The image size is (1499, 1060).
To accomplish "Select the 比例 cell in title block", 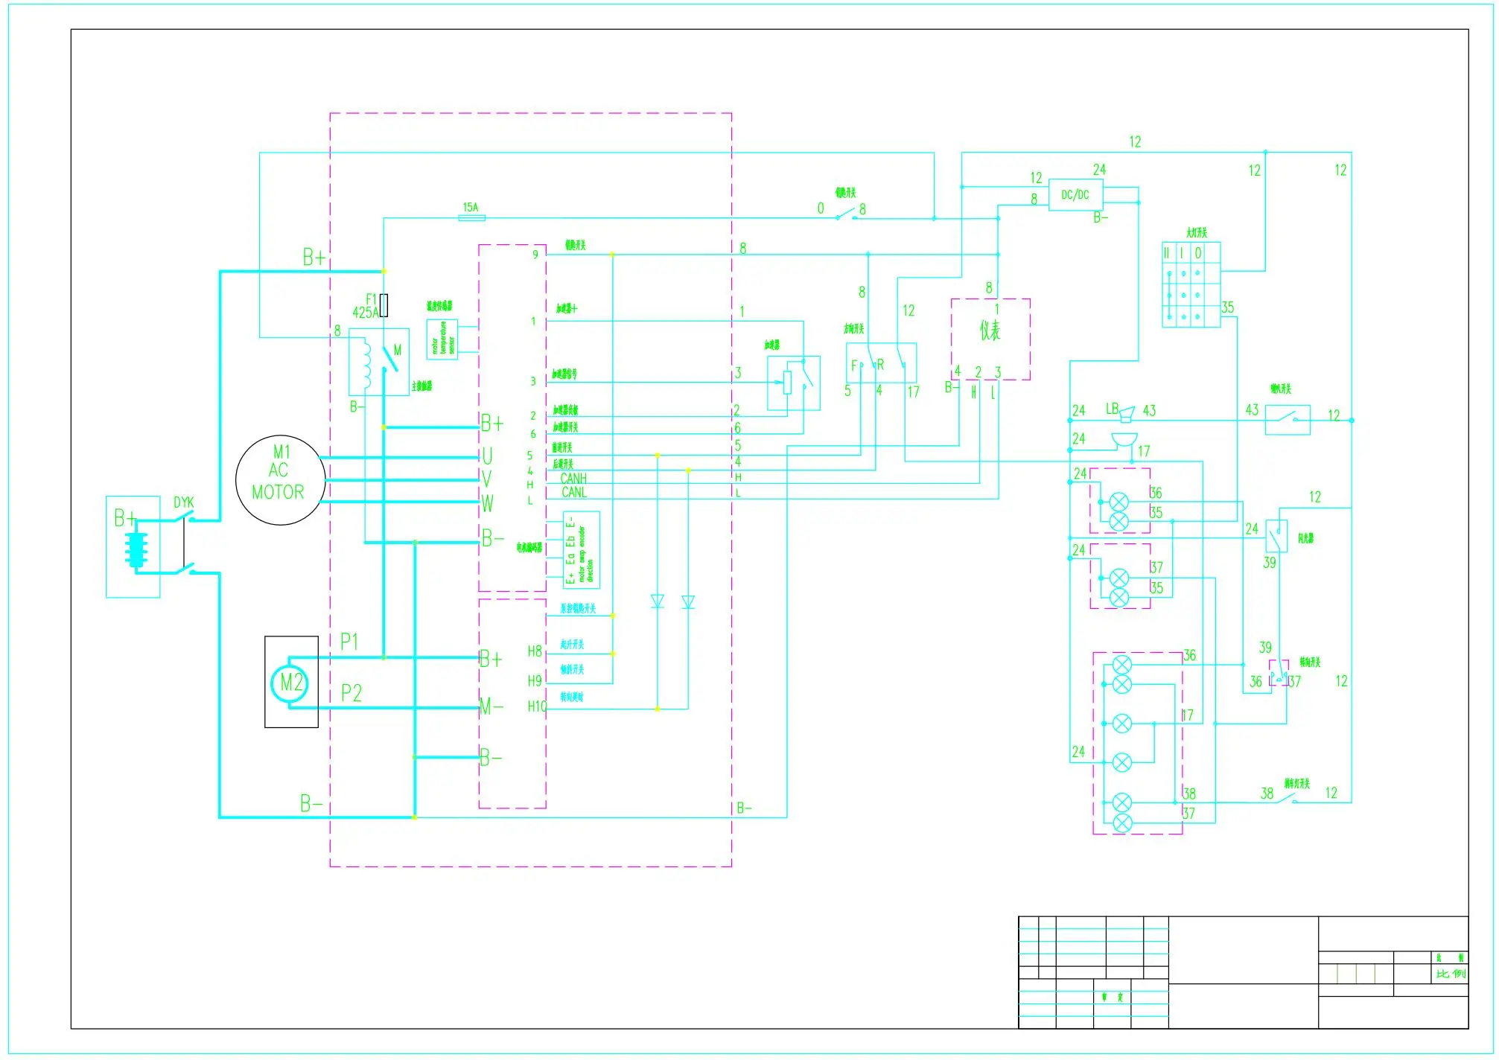I will coord(1450,974).
